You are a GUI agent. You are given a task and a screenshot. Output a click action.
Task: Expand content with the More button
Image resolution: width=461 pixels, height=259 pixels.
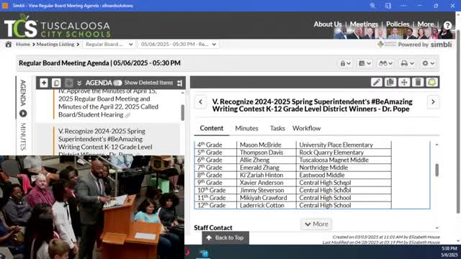click(316, 224)
